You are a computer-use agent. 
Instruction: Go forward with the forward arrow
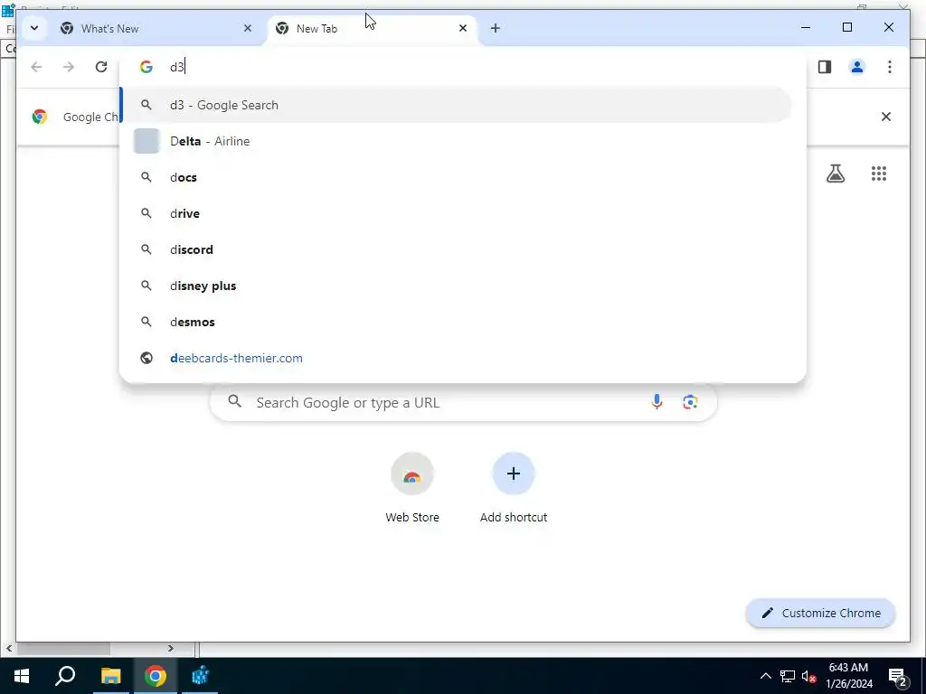(x=69, y=67)
